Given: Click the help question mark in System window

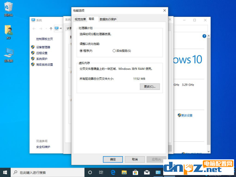Looking at the screenshot, I should [204, 36].
